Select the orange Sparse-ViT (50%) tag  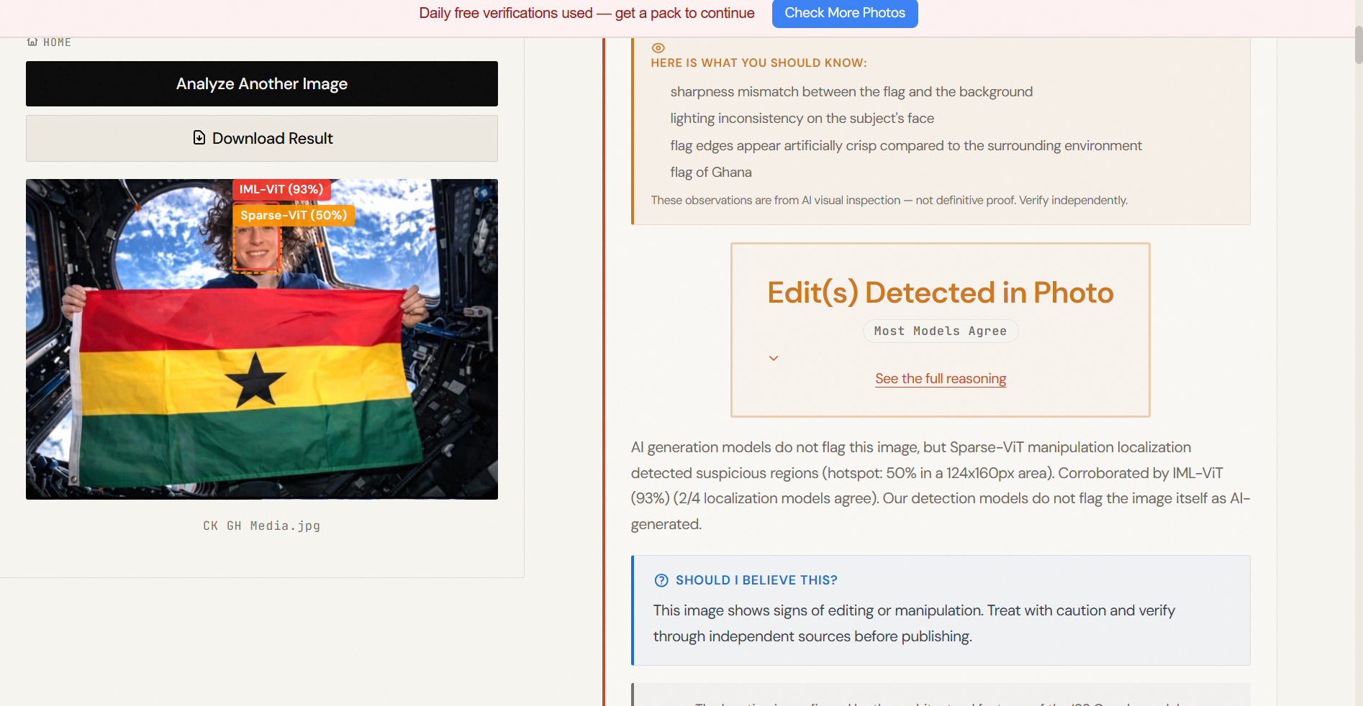[293, 216]
